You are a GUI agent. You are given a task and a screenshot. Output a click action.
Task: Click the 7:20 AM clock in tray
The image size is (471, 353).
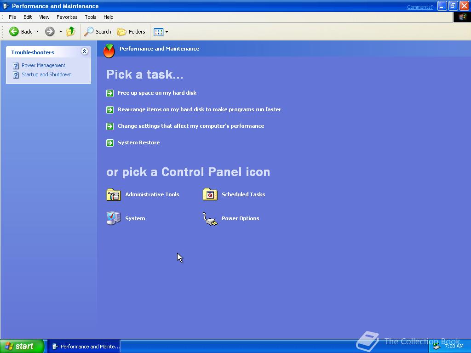(454, 346)
